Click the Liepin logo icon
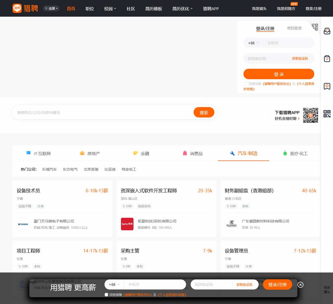 point(17,8)
